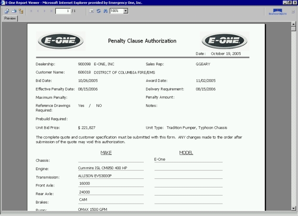Click pump value 'QMAX 1500 GPM'
The image size is (298, 216).
tap(93, 209)
